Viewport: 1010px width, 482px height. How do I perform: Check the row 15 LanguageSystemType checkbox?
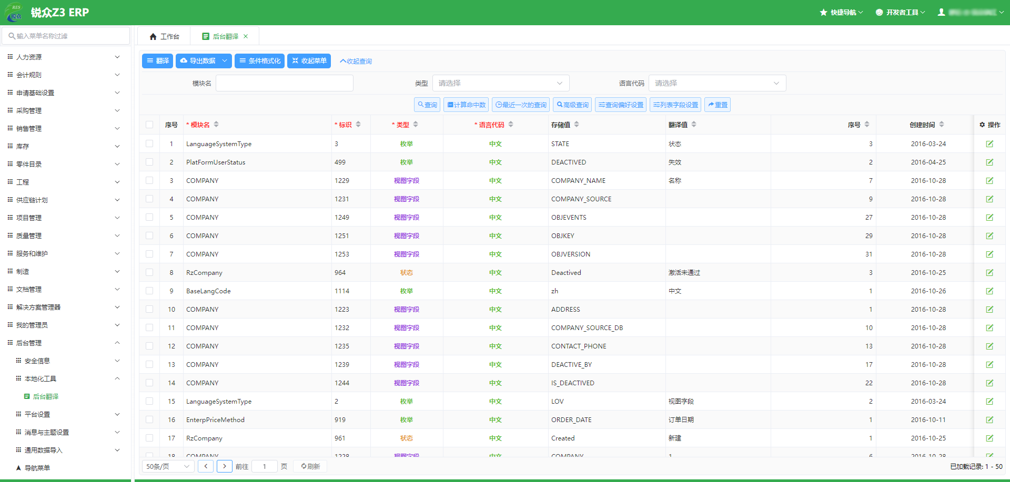[149, 401]
